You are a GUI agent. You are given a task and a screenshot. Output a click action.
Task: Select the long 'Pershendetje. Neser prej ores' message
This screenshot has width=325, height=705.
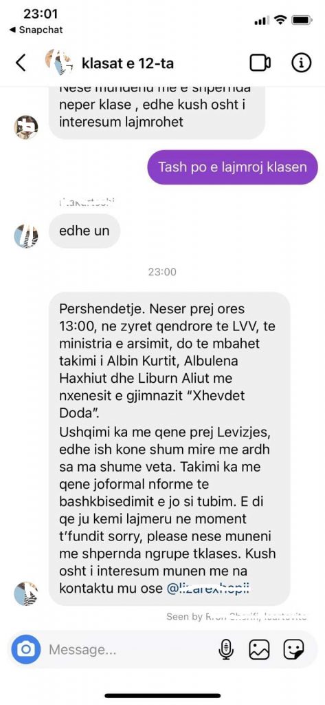[169, 449]
